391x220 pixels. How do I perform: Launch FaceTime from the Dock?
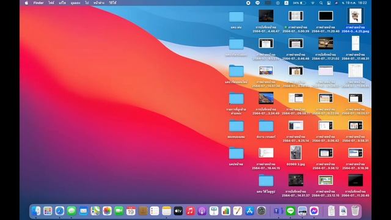[119, 211]
